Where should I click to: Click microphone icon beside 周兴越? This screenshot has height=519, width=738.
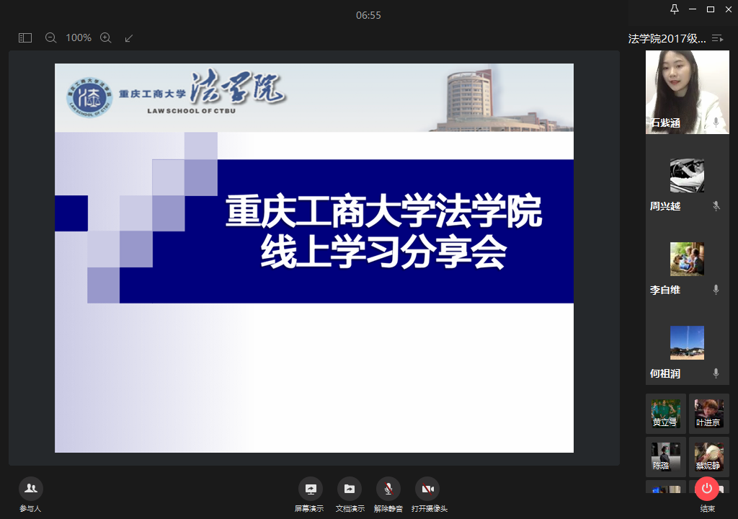[x=716, y=206]
